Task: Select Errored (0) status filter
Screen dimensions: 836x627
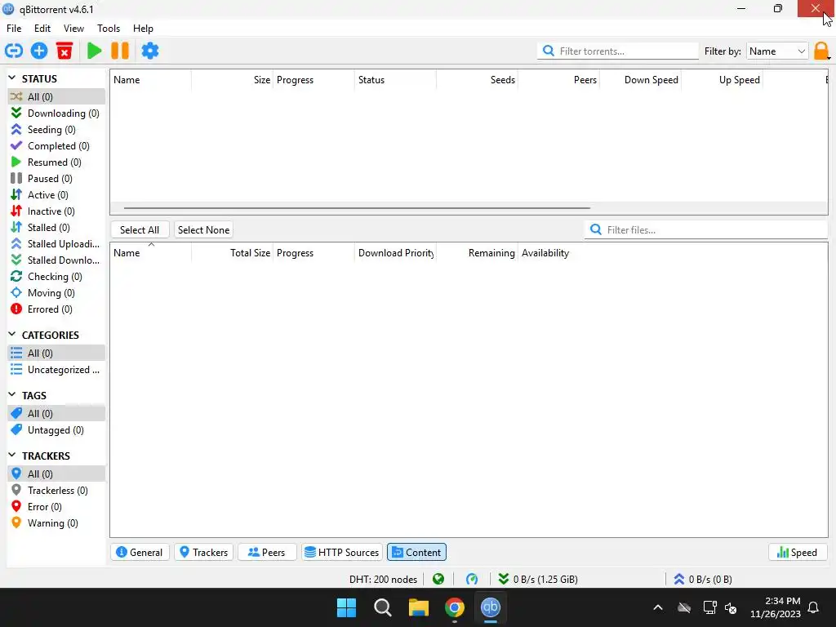Action: click(x=56, y=309)
